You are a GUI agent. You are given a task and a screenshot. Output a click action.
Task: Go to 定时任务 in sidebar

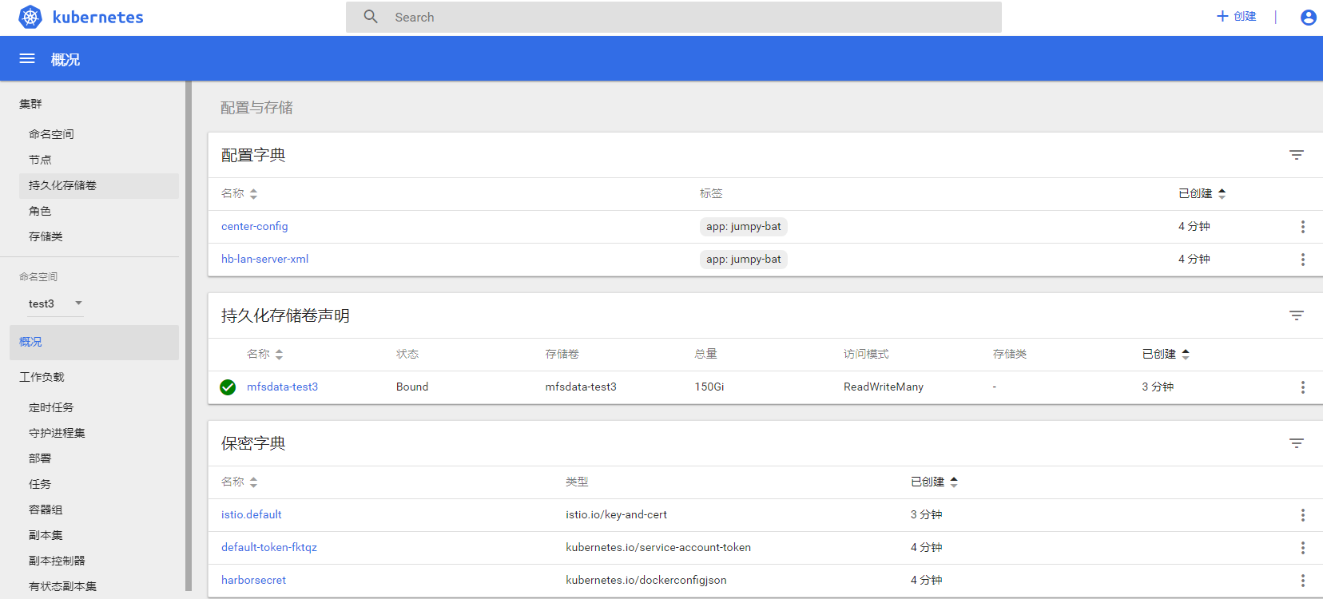51,407
